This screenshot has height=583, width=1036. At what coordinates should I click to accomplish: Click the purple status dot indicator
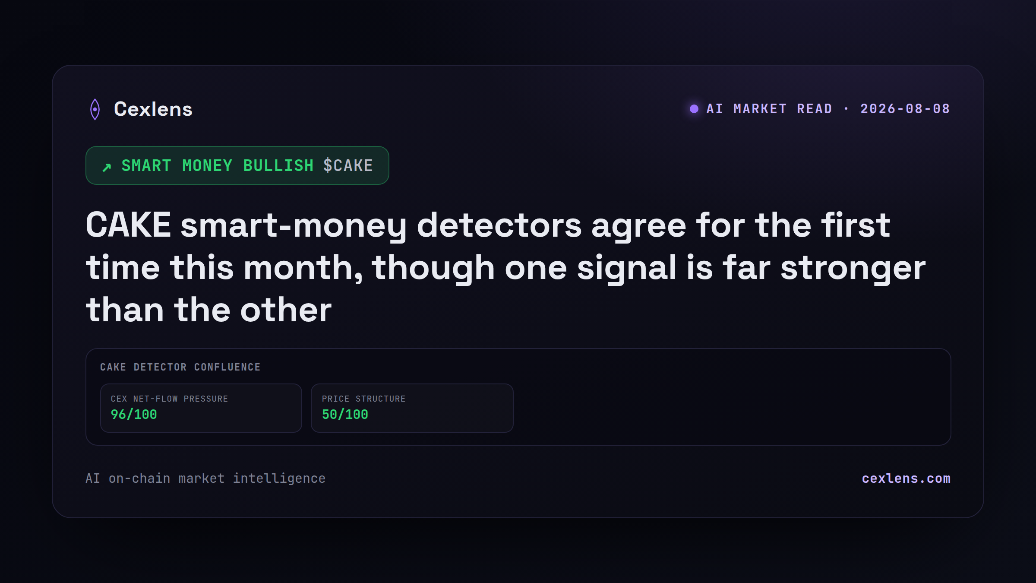[694, 109]
